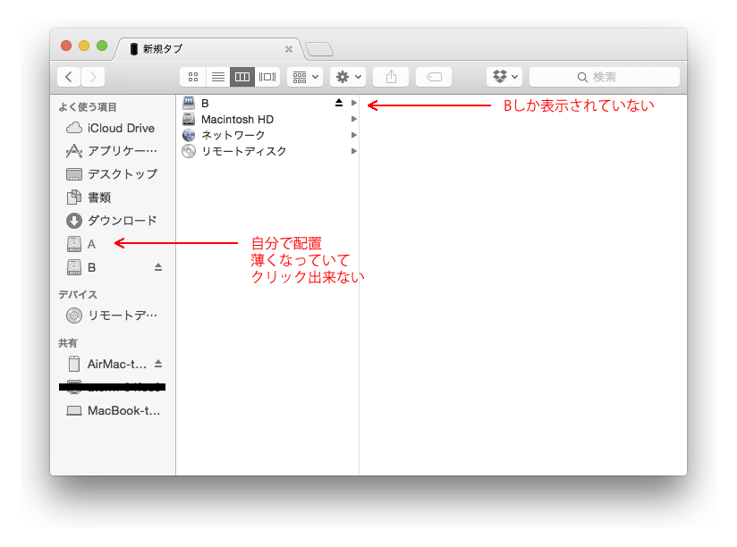Close the 新規タブ tab
Image resolution: width=737 pixels, height=547 pixels.
pyautogui.click(x=289, y=49)
